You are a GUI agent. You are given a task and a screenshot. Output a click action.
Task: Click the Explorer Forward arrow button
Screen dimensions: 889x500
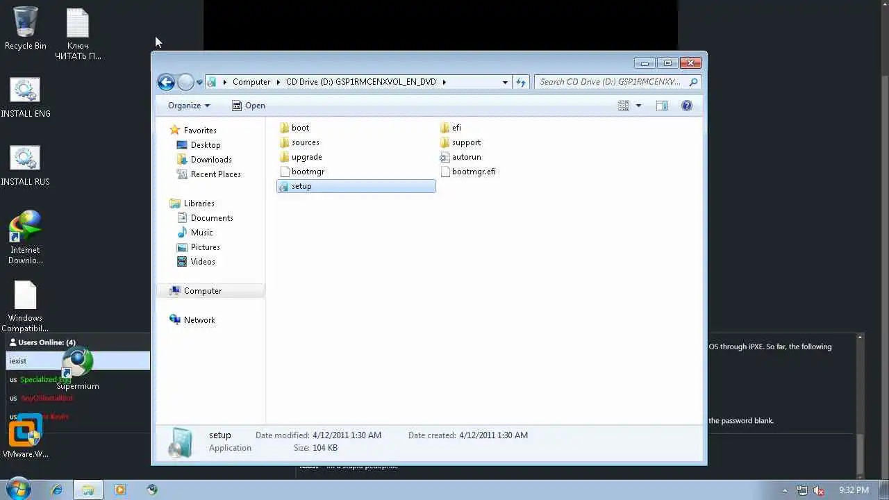point(185,82)
